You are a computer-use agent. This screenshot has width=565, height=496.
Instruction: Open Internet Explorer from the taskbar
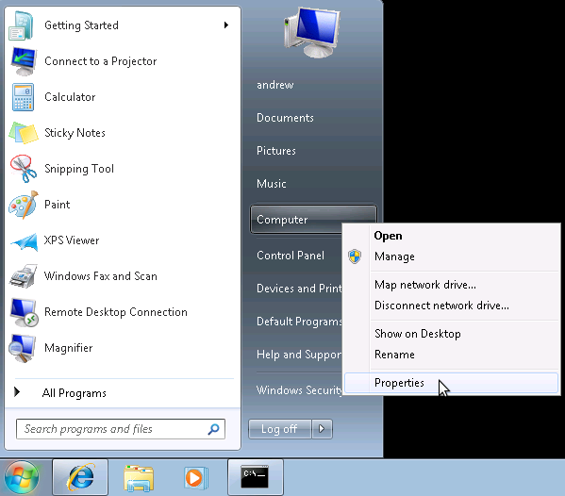pyautogui.click(x=80, y=478)
